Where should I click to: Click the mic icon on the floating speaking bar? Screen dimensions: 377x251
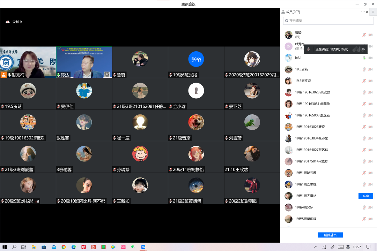[308, 49]
